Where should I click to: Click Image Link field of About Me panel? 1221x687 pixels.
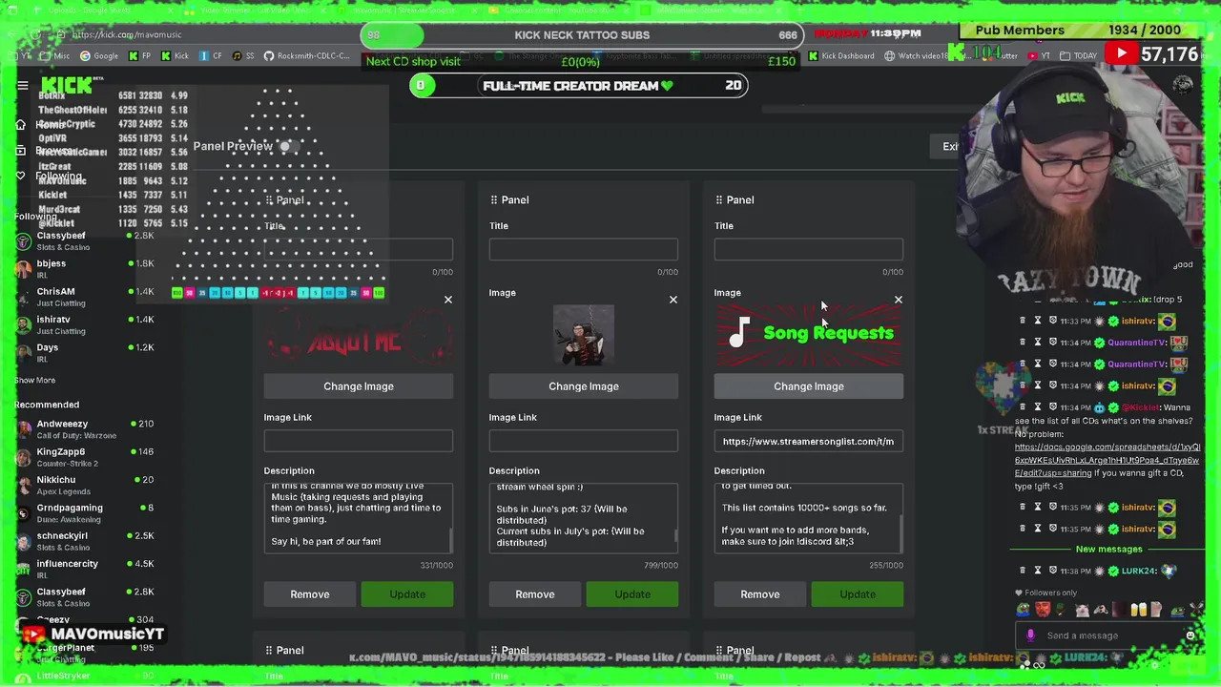[359, 441]
